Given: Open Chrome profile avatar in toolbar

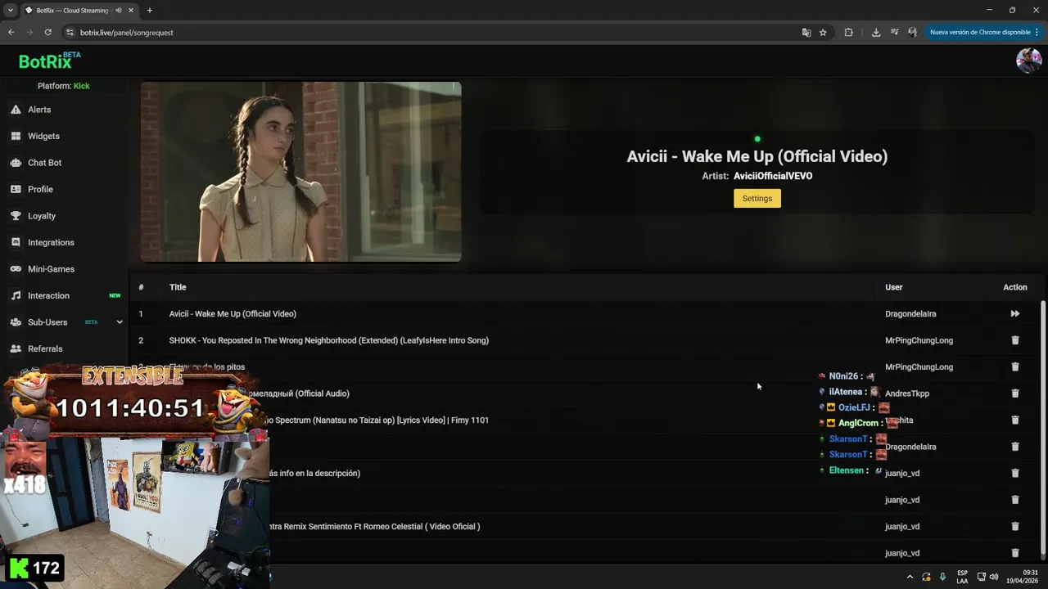Looking at the screenshot, I should point(912,33).
